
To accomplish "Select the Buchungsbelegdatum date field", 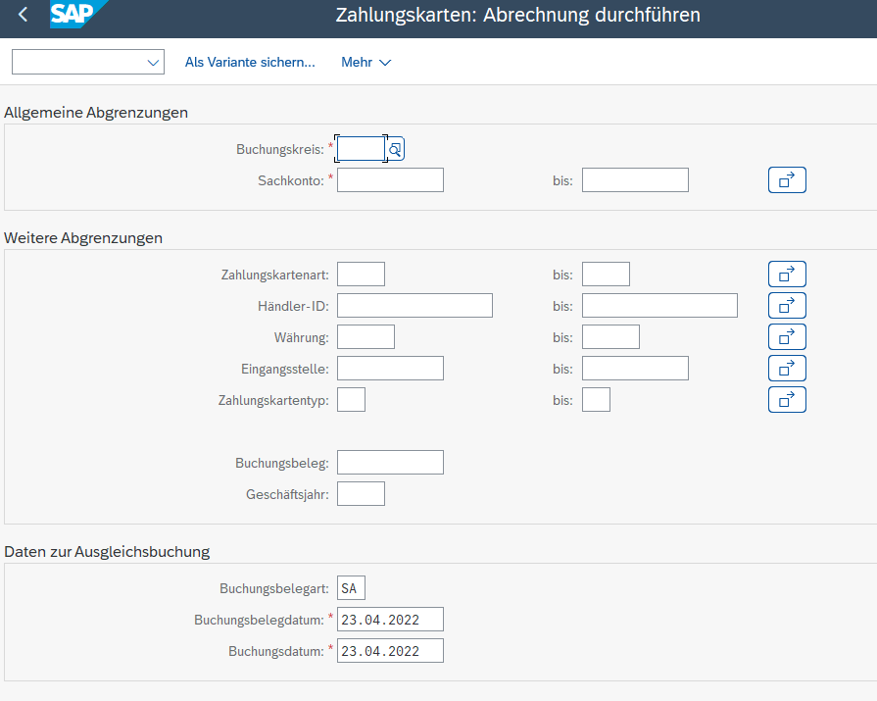I will click(390, 620).
